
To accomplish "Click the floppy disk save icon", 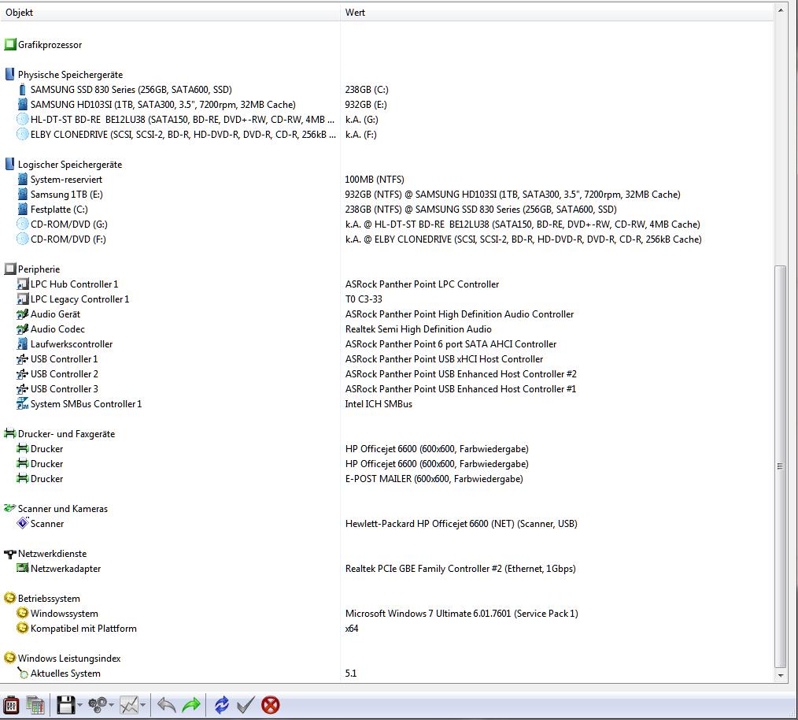I will click(65, 705).
